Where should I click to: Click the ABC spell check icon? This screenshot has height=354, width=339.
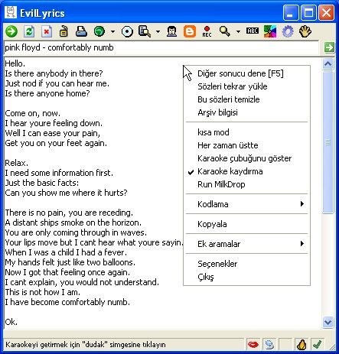(x=253, y=31)
